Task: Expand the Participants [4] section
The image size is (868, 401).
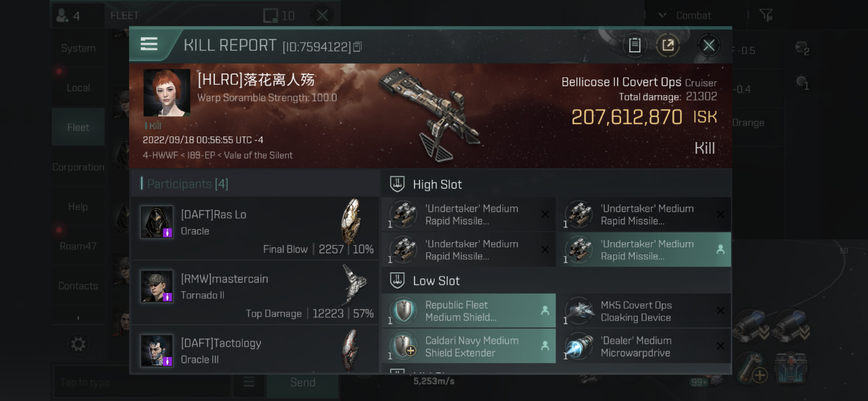Action: coord(187,184)
